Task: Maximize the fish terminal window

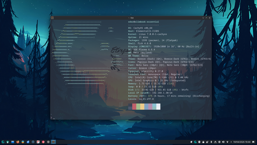Action: click(x=206, y=18)
